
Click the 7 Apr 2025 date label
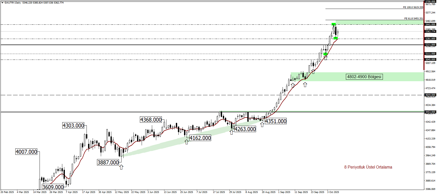(x=72, y=192)
